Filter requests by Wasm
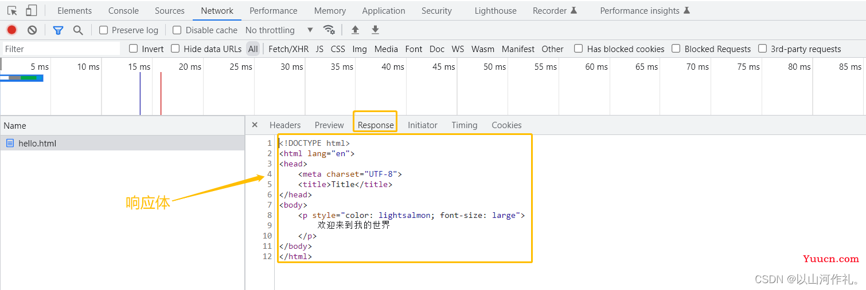 click(483, 49)
